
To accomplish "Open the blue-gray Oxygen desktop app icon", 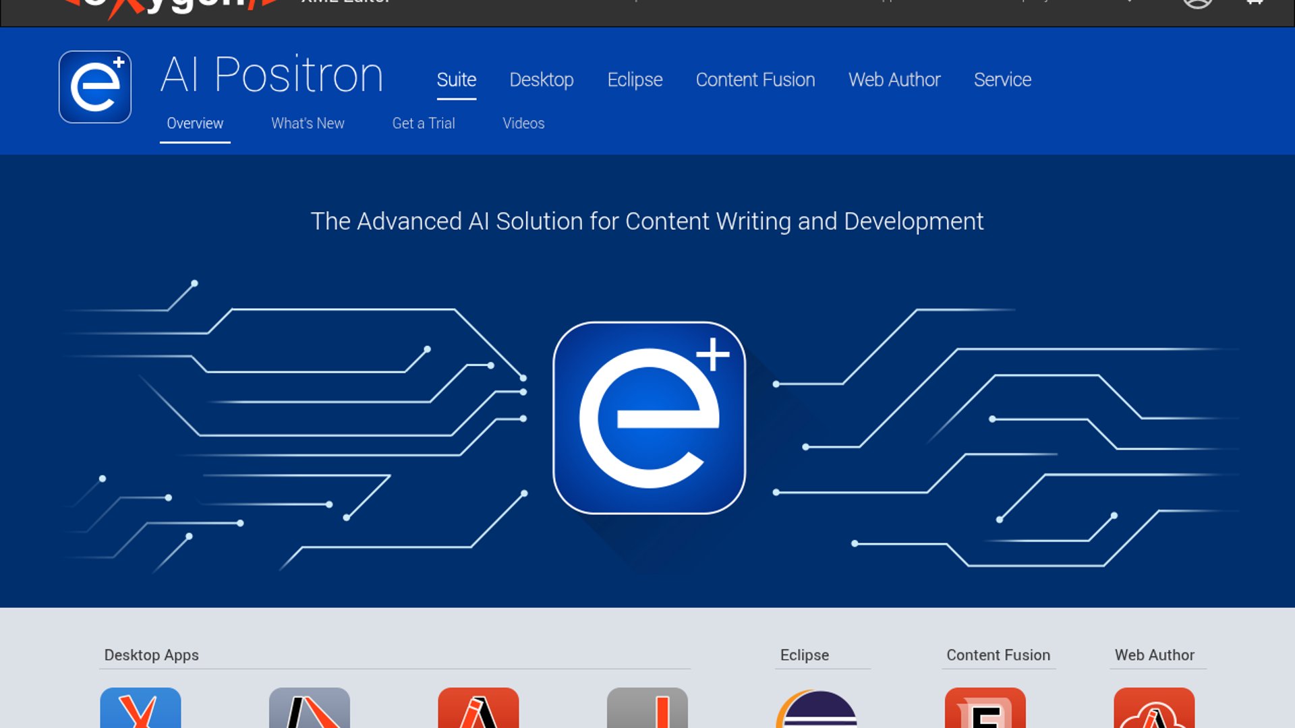I will 310,708.
